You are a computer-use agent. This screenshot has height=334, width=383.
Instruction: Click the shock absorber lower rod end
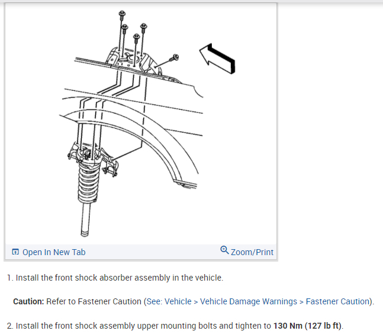tap(85, 233)
